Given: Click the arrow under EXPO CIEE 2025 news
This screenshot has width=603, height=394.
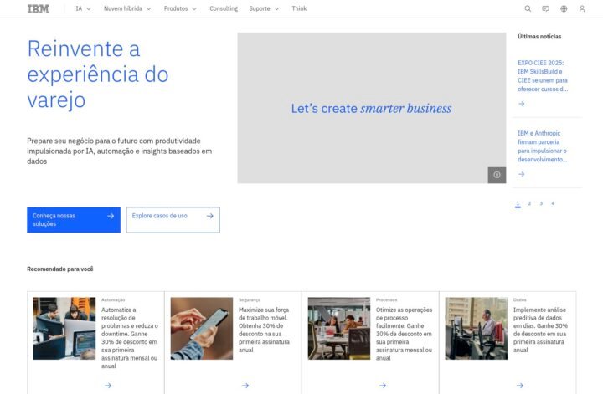Looking at the screenshot, I should click(521, 104).
